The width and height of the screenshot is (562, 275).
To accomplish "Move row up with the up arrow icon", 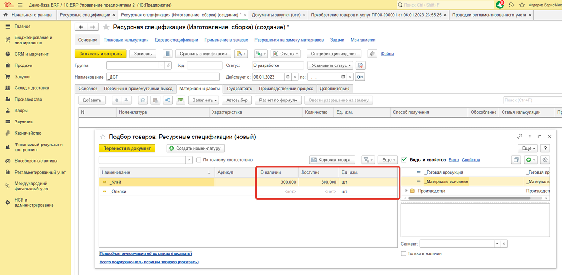I will [x=117, y=100].
